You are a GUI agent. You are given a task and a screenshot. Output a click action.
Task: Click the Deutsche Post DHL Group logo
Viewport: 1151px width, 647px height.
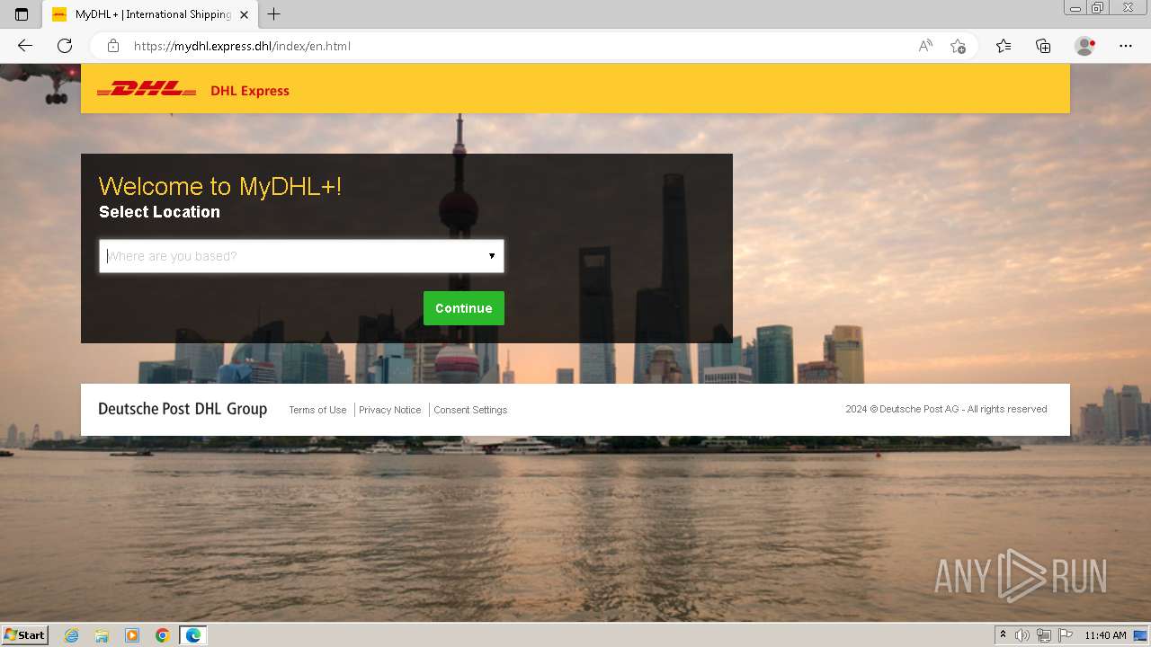coord(183,409)
